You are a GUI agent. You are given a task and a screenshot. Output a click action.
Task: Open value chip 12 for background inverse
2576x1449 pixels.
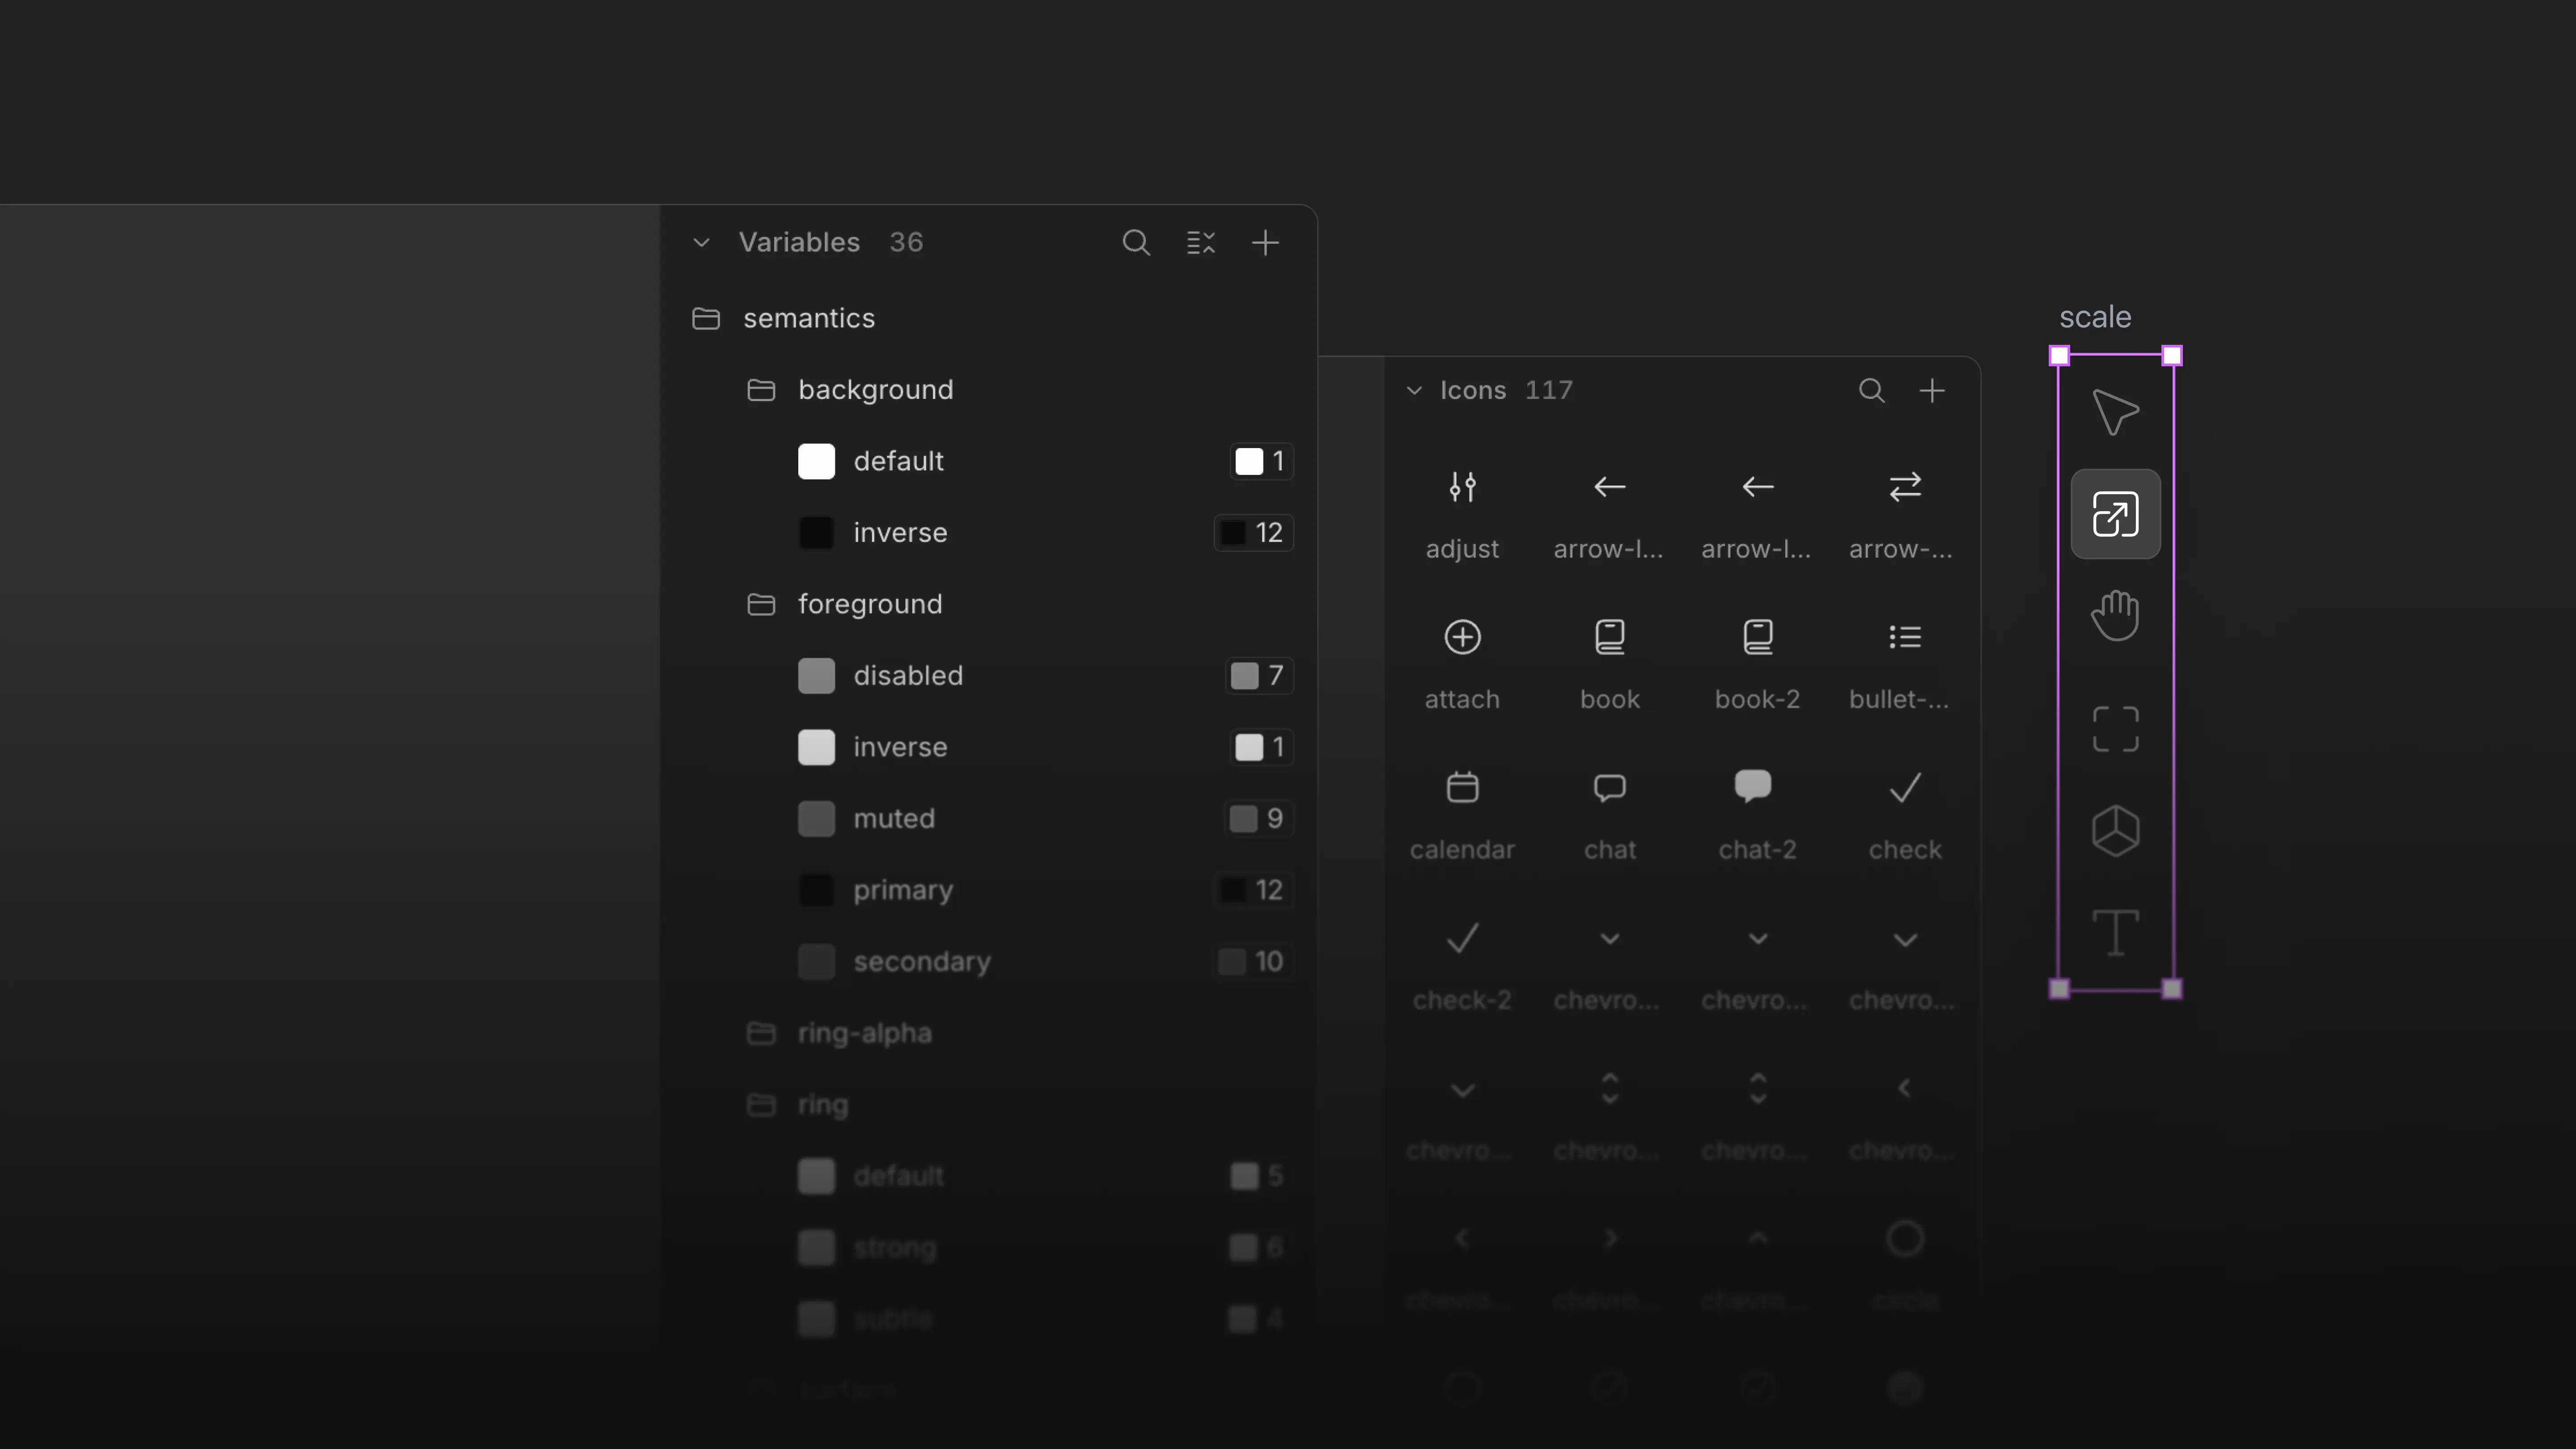pos(1254,533)
